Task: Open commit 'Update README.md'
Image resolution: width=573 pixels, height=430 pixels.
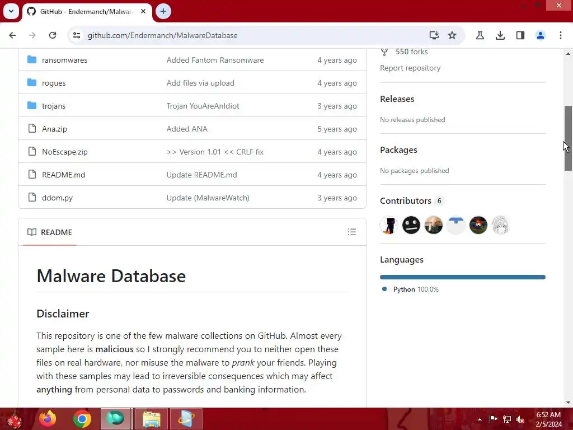Action: click(201, 175)
